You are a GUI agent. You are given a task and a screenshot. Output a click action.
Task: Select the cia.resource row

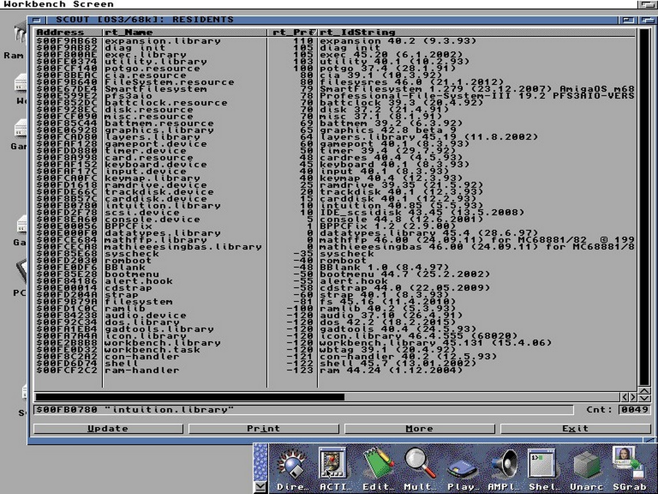click(335, 75)
